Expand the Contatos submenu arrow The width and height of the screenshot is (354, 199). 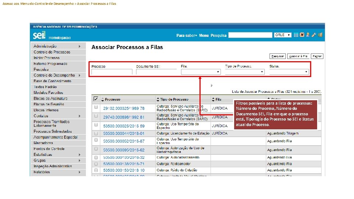pyautogui.click(x=80, y=116)
